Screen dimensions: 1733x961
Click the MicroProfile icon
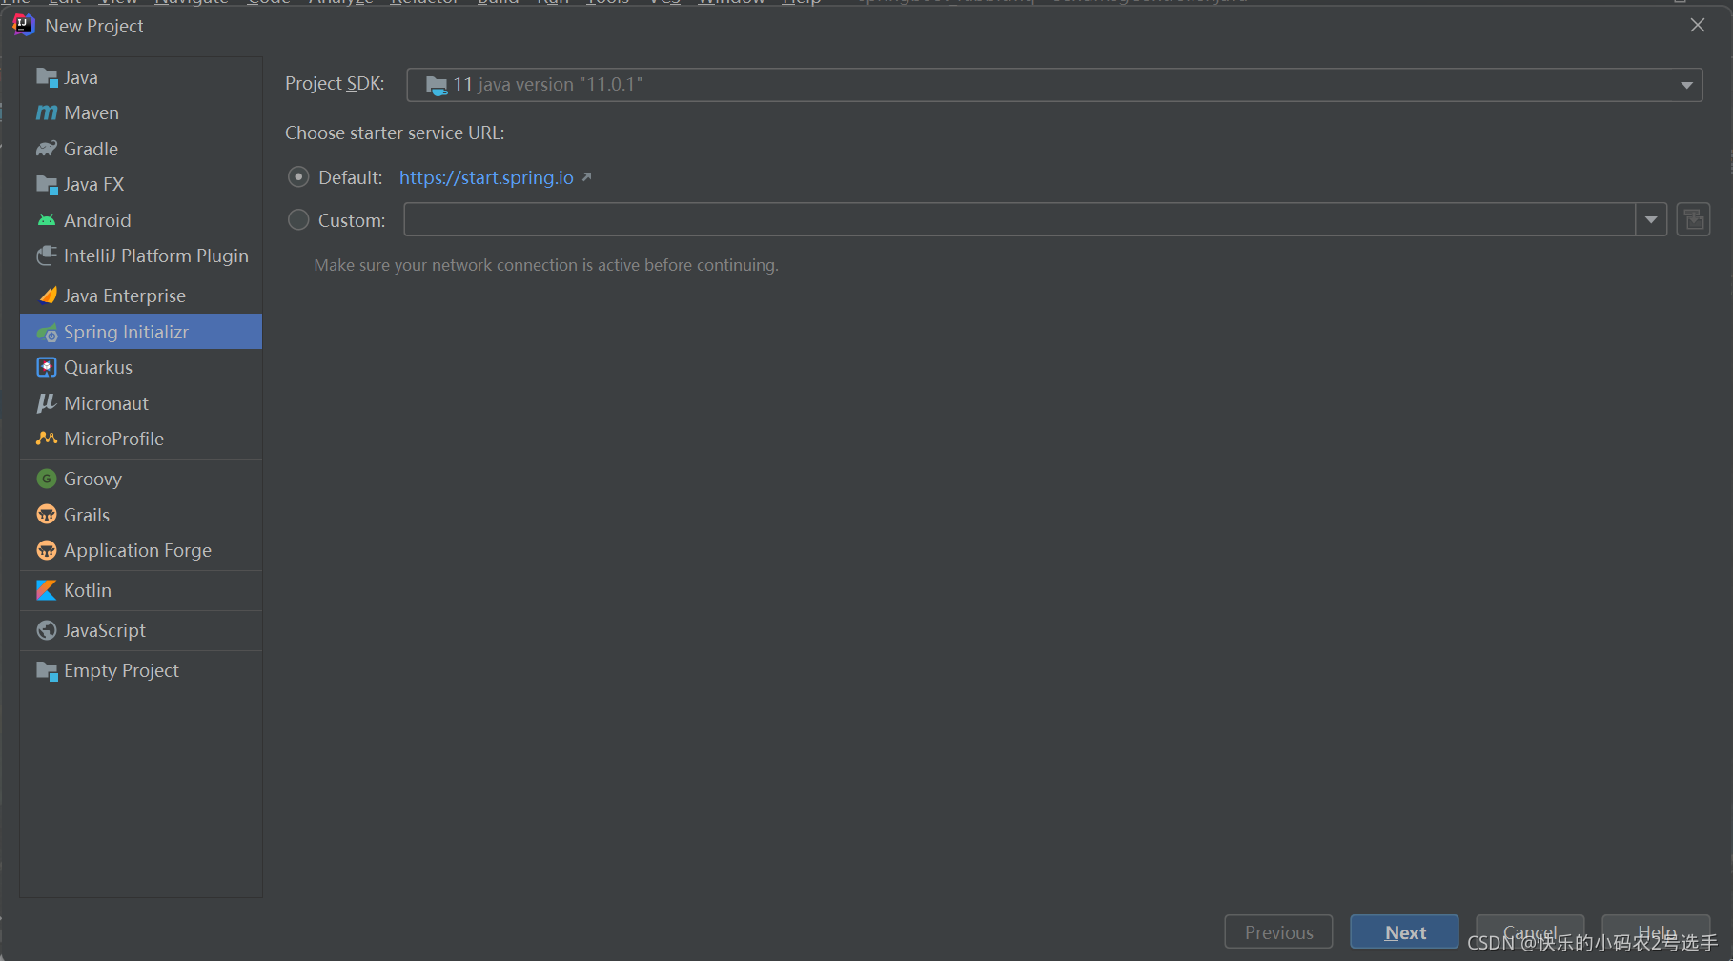point(47,439)
